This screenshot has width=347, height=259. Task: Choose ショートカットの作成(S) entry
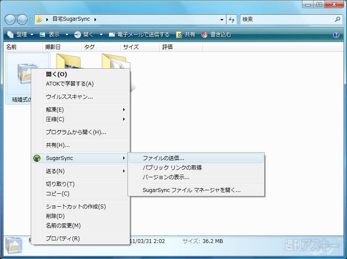(x=81, y=207)
